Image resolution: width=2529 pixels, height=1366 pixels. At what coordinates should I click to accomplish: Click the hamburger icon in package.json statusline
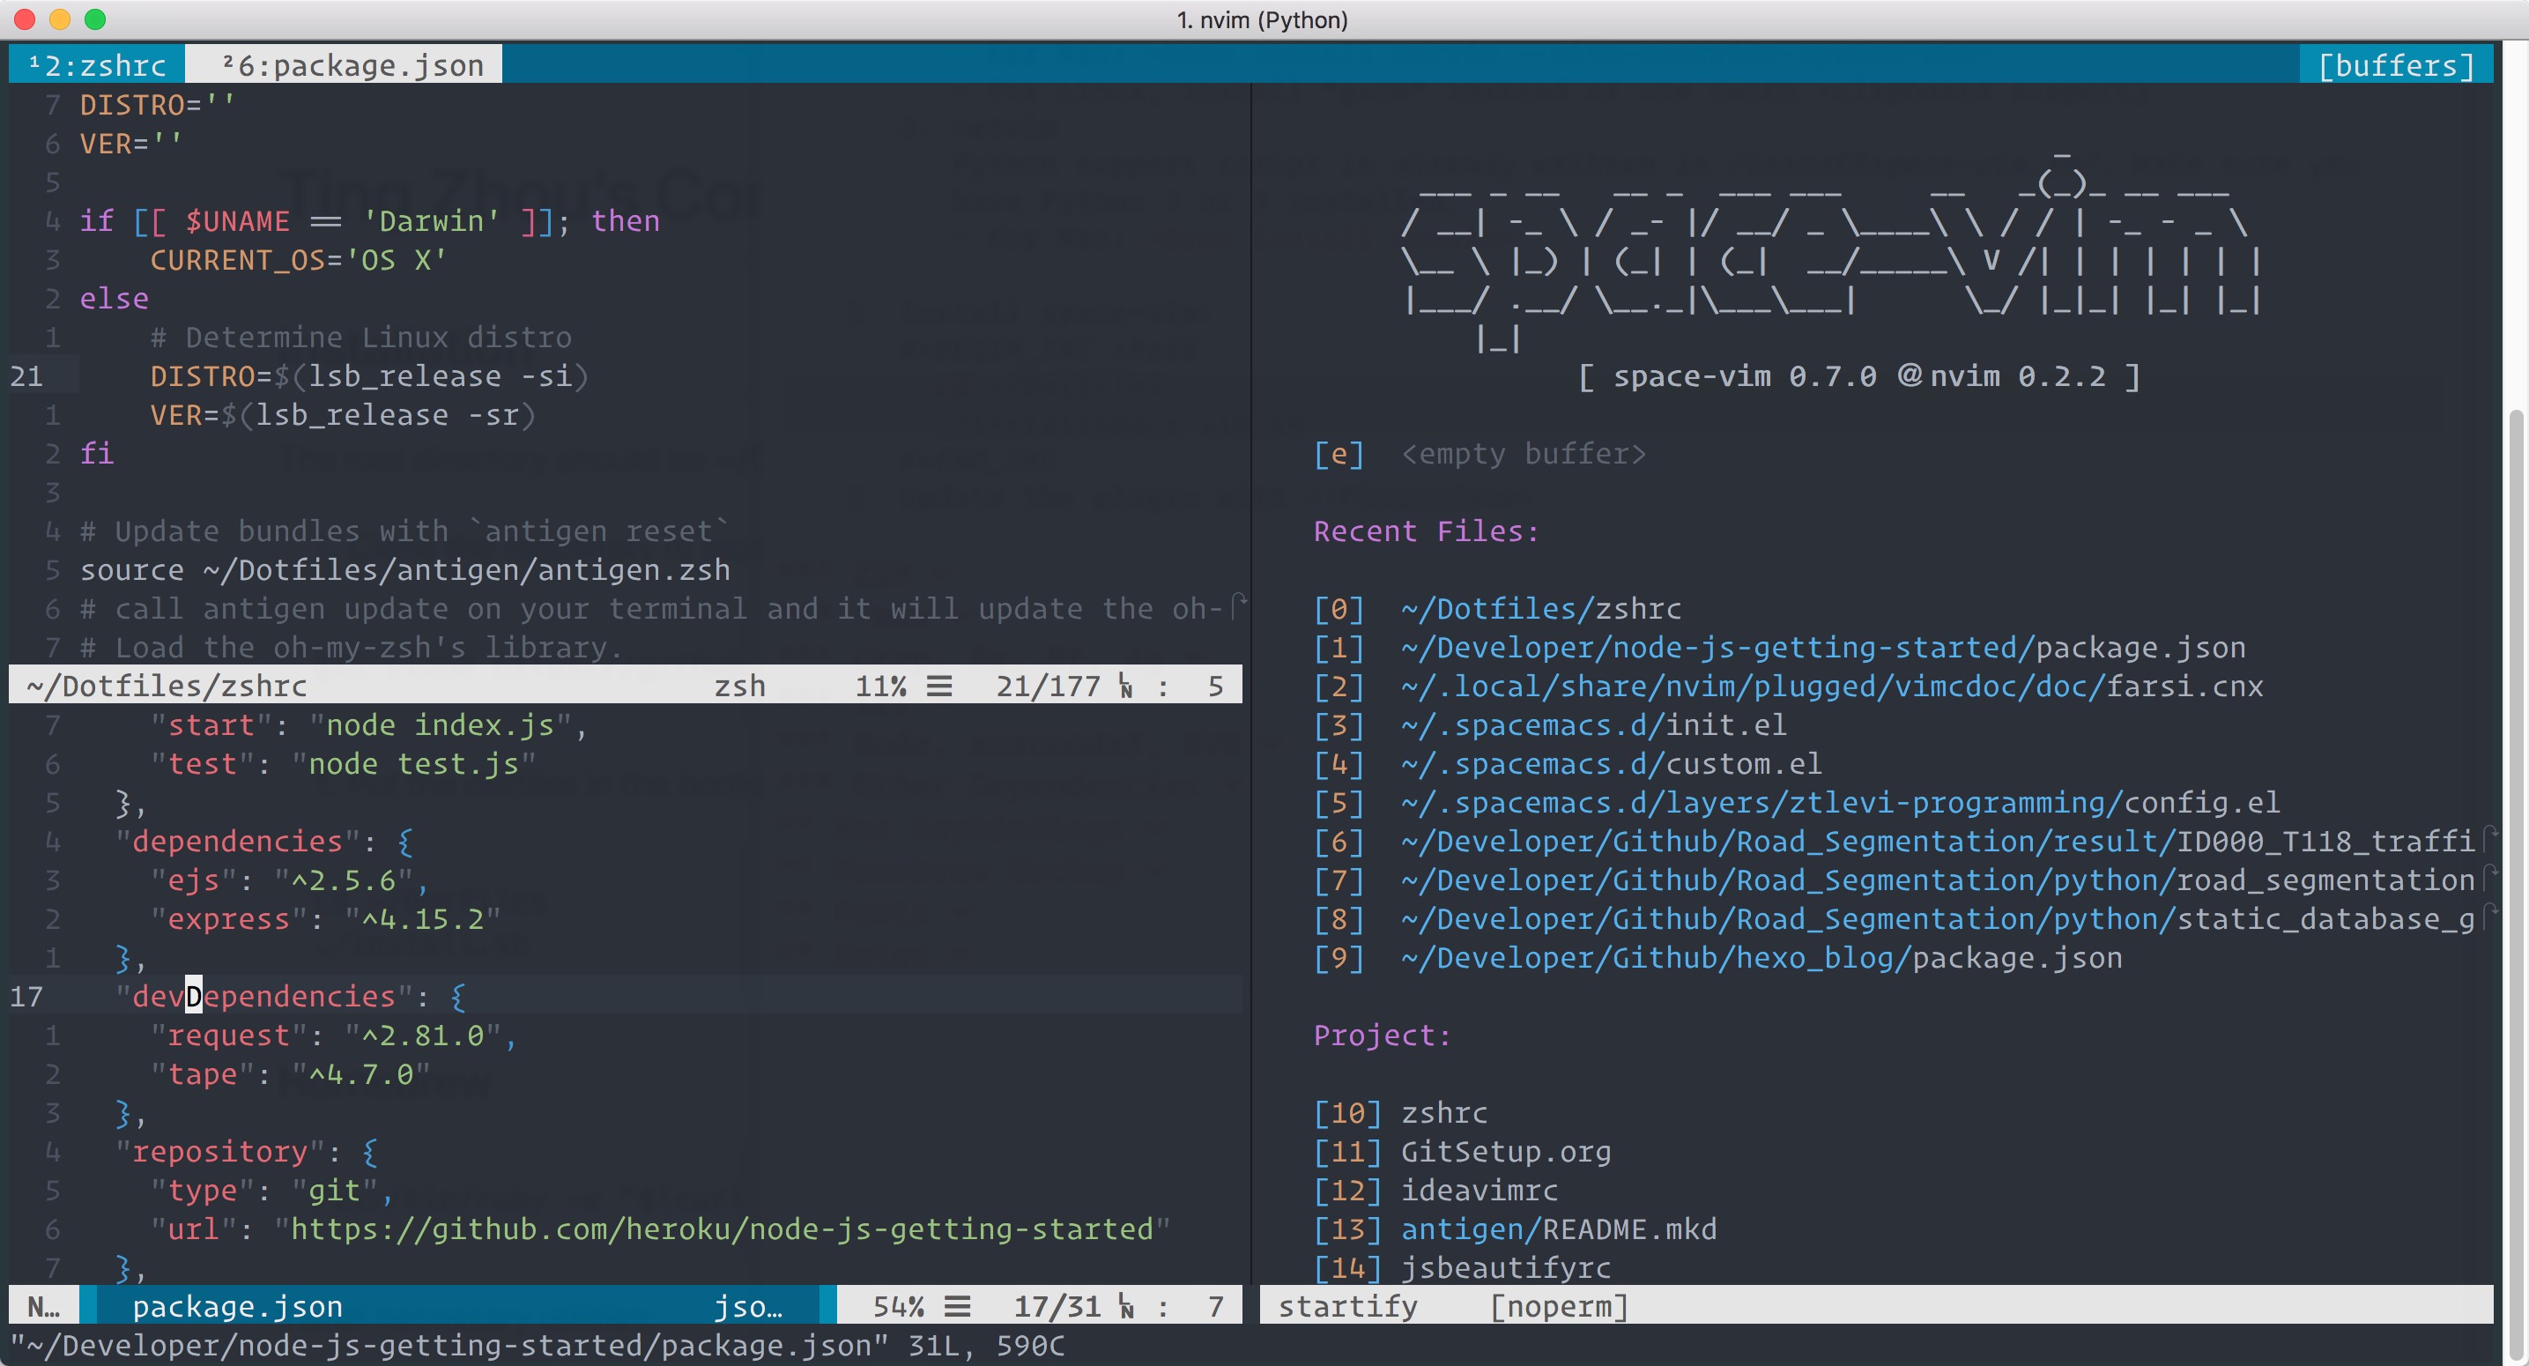957,1306
